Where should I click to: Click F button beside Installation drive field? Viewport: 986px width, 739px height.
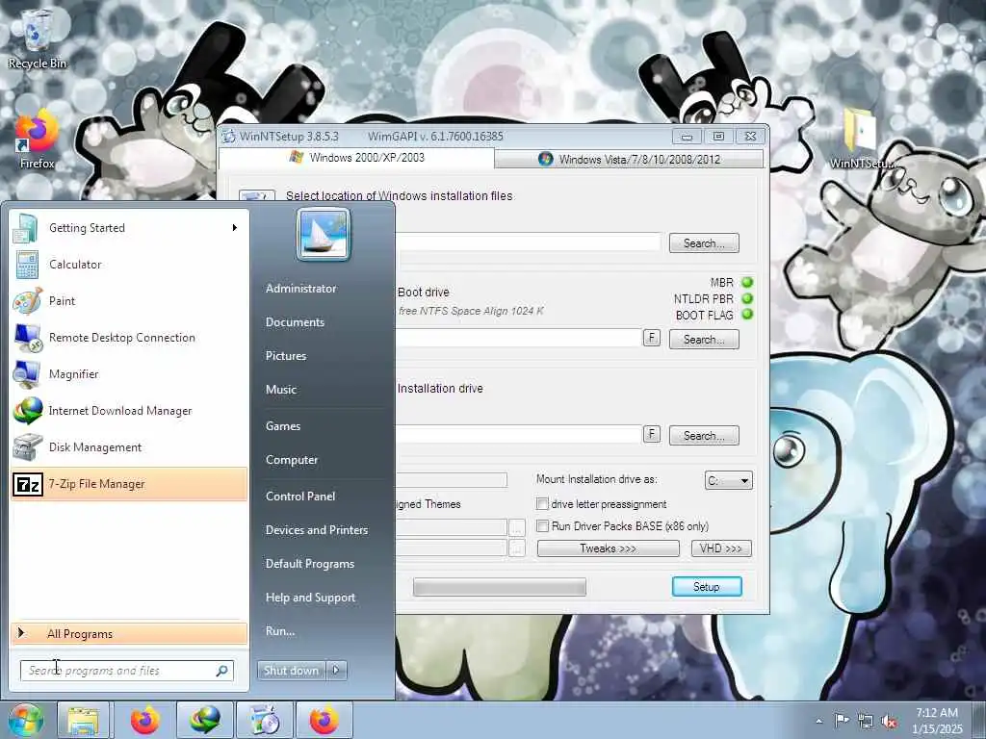click(x=652, y=434)
